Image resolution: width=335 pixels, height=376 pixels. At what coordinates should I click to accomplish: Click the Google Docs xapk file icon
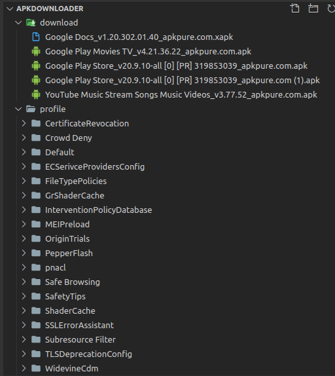click(36, 37)
